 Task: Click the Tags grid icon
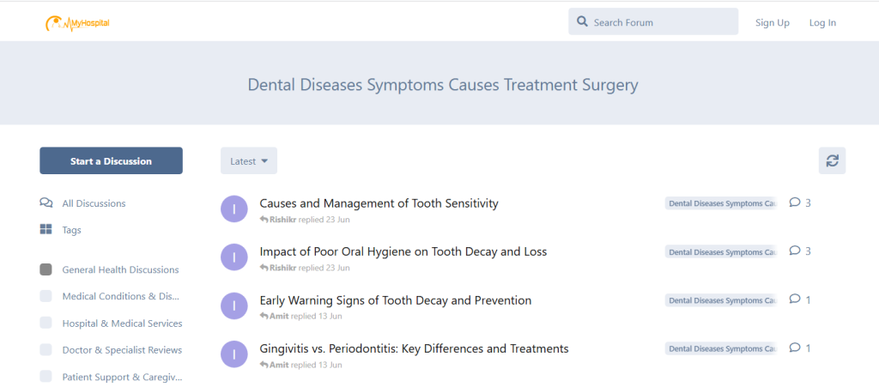pyautogui.click(x=46, y=230)
